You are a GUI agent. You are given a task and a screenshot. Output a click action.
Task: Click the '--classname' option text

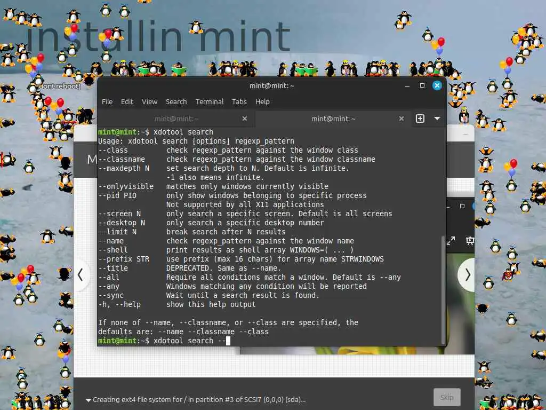point(122,159)
